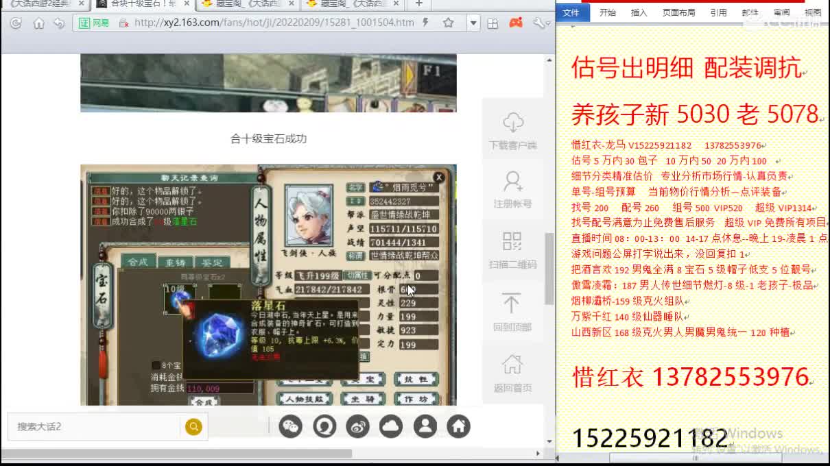Open the Word 审阅 ribbon tab
The width and height of the screenshot is (830, 466).
(781, 12)
